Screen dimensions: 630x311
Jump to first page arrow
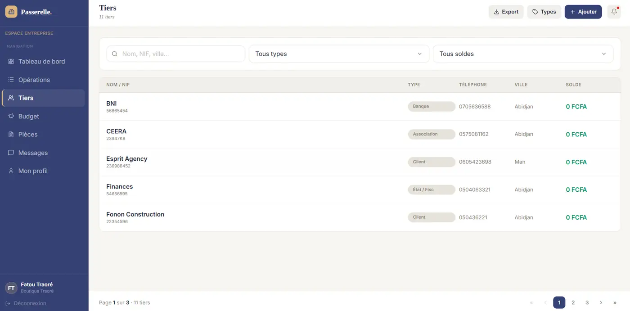(x=531, y=303)
